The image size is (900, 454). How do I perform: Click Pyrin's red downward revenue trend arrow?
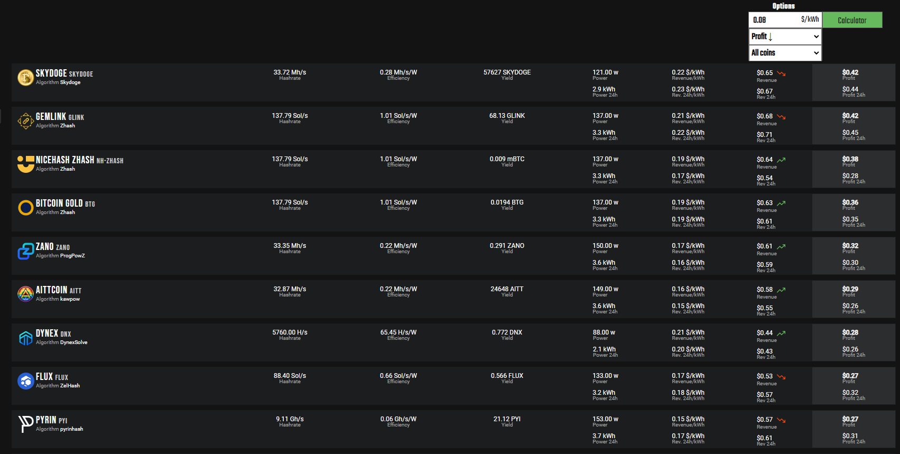[781, 420]
